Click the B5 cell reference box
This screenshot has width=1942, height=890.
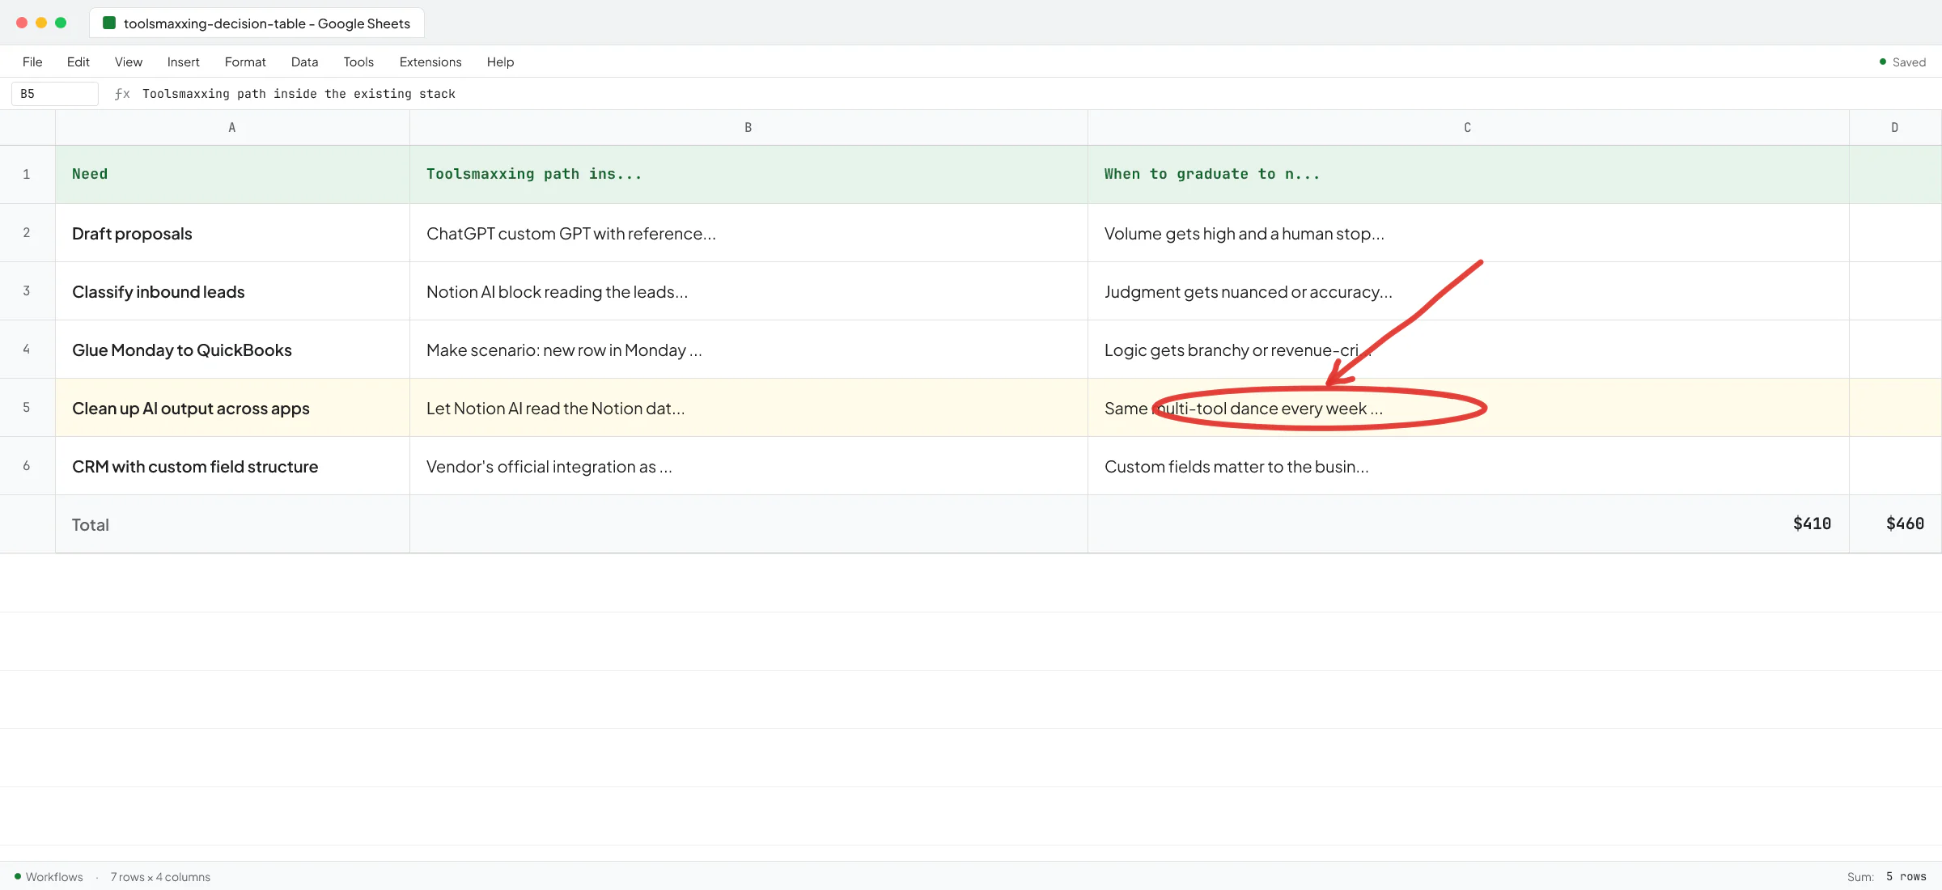click(x=55, y=94)
